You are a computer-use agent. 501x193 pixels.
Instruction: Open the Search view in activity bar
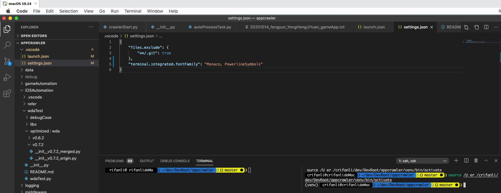point(7,45)
